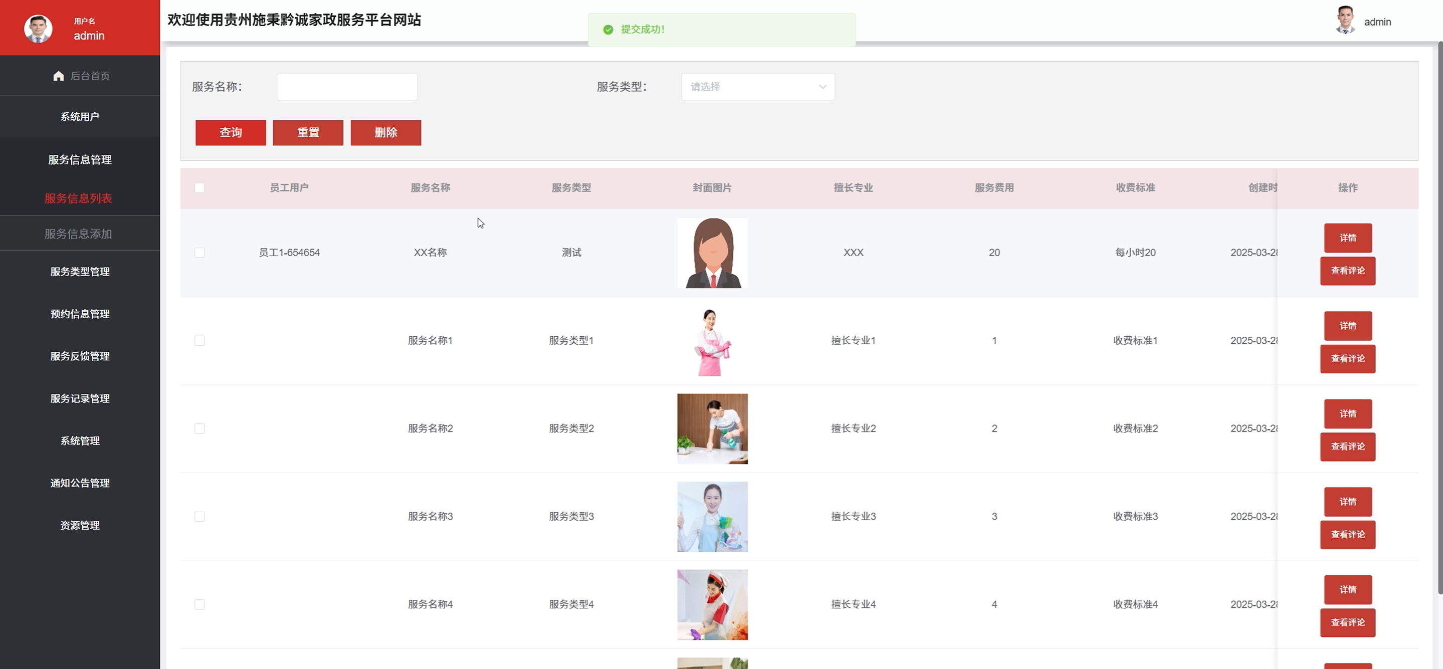Click the 重置 reset button
1443x669 pixels.
[308, 133]
